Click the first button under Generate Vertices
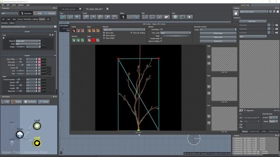280x157 pixels. [218, 33]
